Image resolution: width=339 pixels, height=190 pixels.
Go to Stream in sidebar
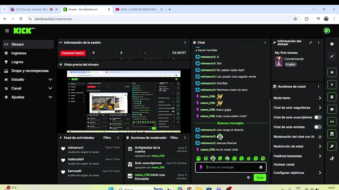28,44
